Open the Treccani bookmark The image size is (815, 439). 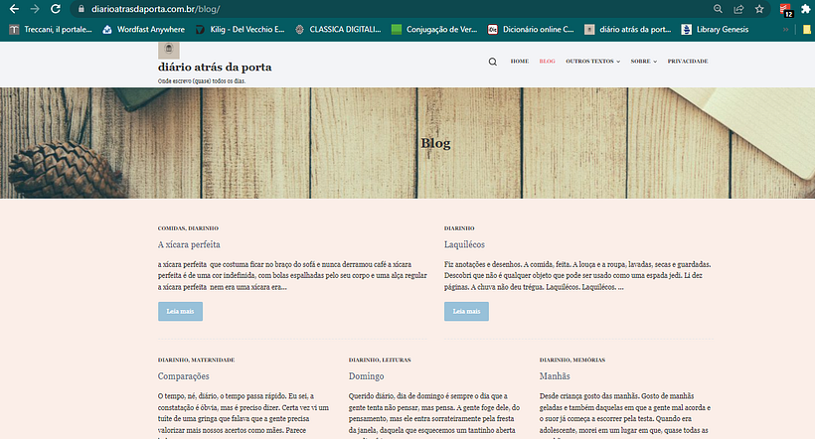[x=50, y=30]
